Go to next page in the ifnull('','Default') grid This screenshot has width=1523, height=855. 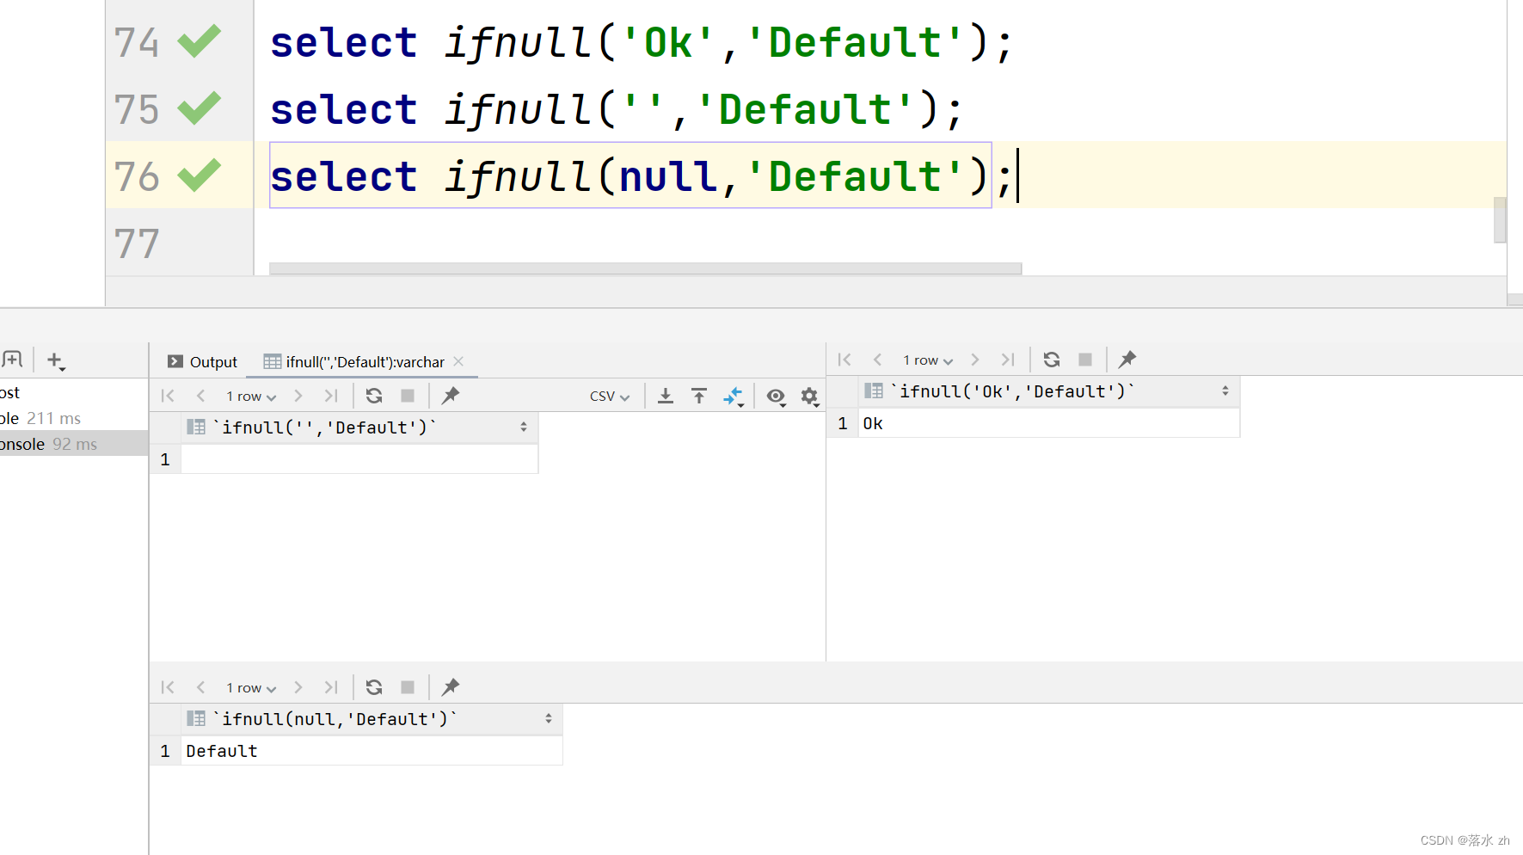pos(298,396)
